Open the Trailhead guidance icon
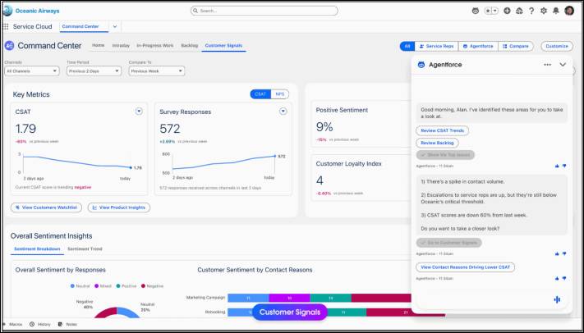584x333 pixels. (519, 11)
